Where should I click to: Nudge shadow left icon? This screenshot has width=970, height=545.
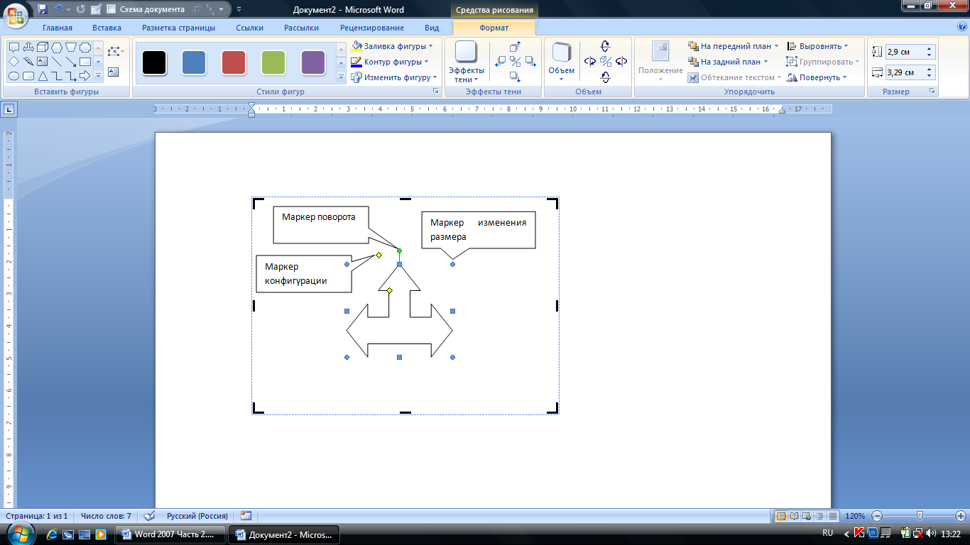tap(501, 61)
